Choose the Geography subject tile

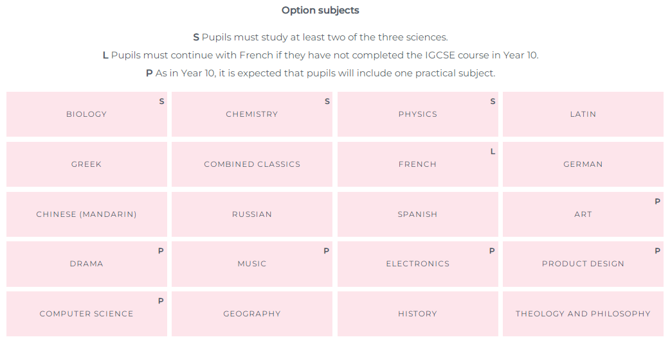[252, 314]
